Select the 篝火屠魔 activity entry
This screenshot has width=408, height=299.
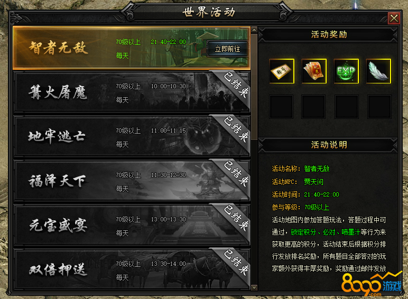132,92
